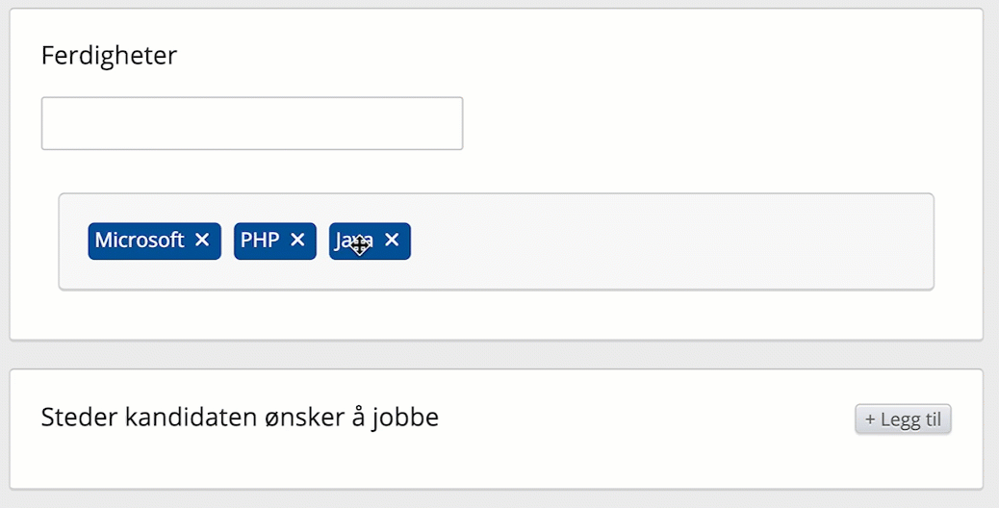Click the left edge of the PHP chip
The width and height of the screenshot is (999, 508).
pyautogui.click(x=237, y=241)
